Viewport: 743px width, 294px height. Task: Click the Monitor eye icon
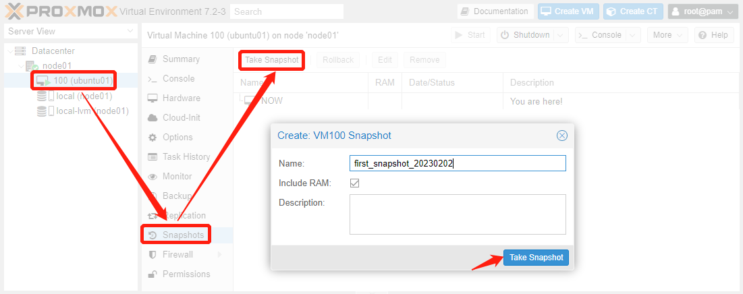[x=153, y=177]
